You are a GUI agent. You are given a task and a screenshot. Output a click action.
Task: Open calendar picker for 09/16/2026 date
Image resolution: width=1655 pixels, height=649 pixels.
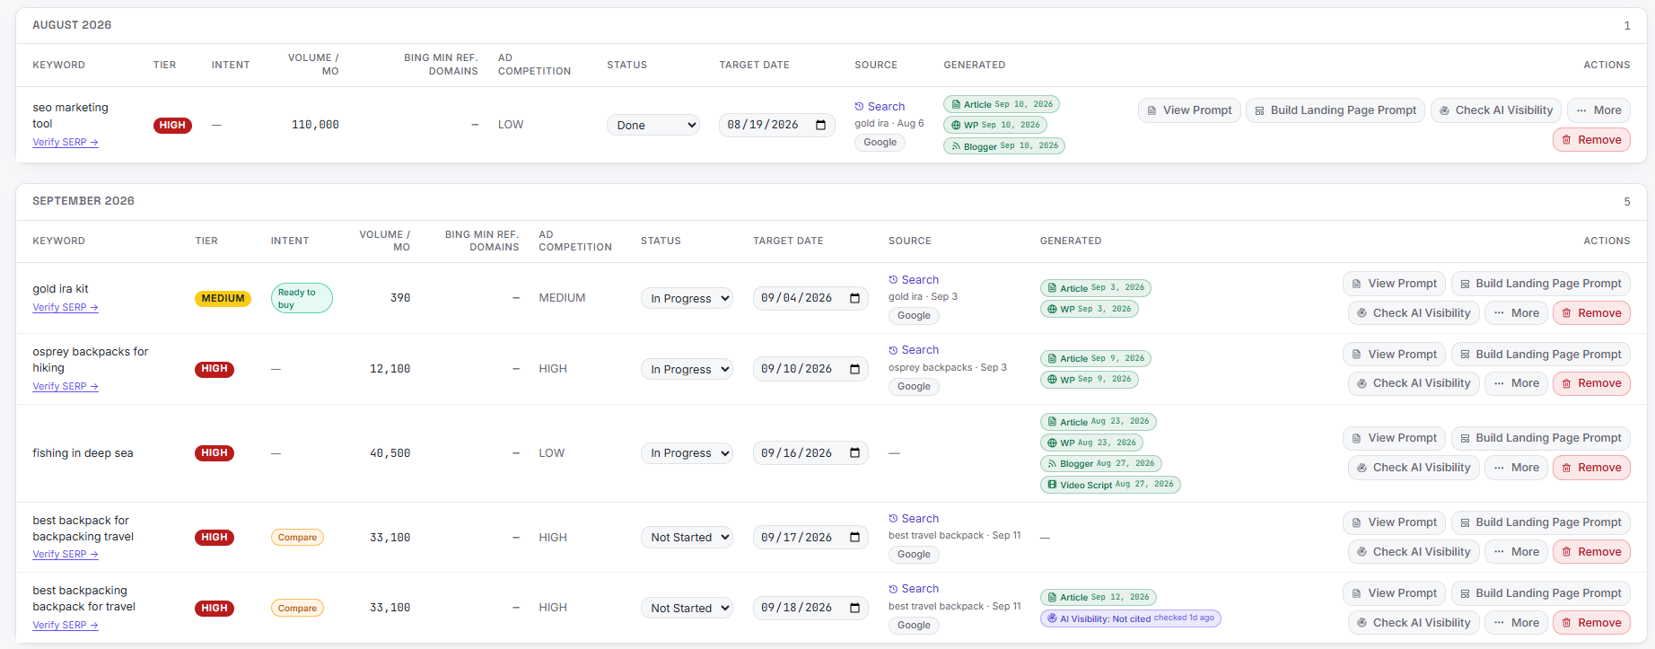coord(854,453)
